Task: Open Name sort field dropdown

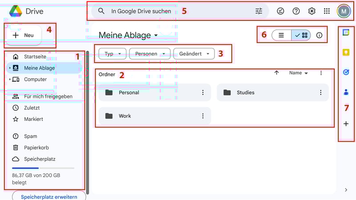Action: click(298, 73)
